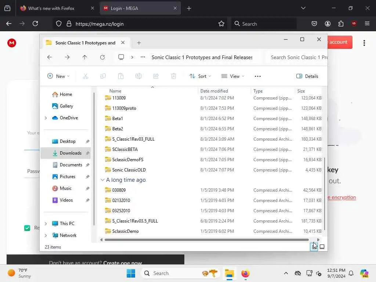This screenshot has height=282, width=376.
Task: Open a new Firefox tab
Action: 189,8
